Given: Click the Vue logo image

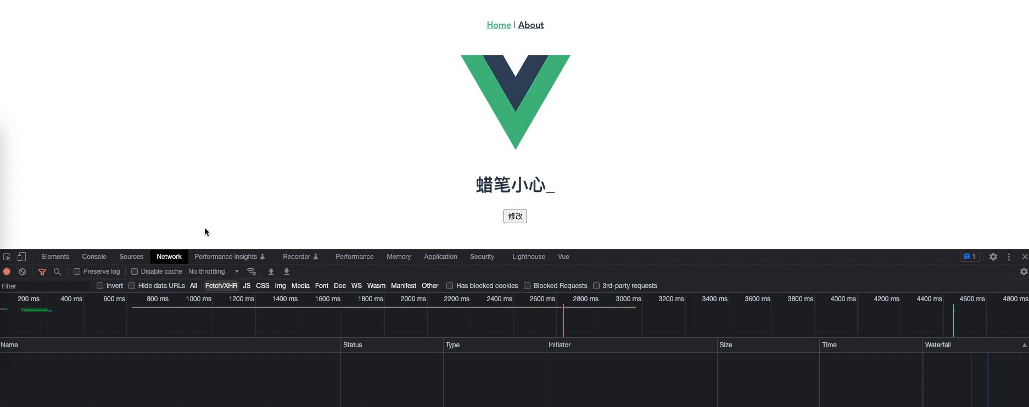Looking at the screenshot, I should click(515, 102).
